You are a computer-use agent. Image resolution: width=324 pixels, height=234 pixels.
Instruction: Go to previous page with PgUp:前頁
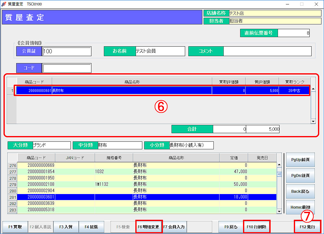(300, 160)
